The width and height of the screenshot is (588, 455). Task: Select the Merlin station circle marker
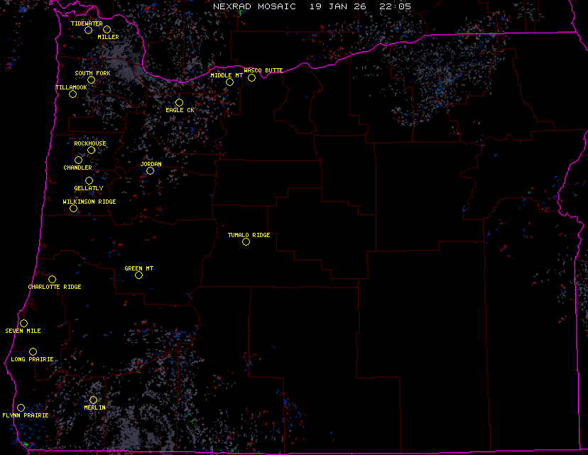93,400
